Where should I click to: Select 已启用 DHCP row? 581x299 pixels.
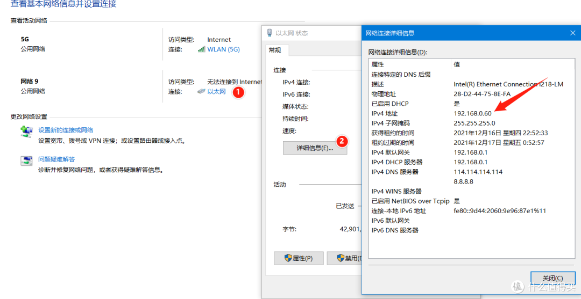point(472,104)
